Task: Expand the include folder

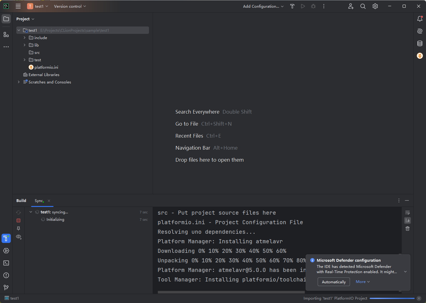Action: 25,38
